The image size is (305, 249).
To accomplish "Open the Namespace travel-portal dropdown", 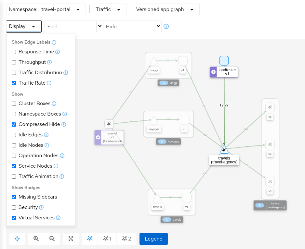I will click(x=46, y=9).
